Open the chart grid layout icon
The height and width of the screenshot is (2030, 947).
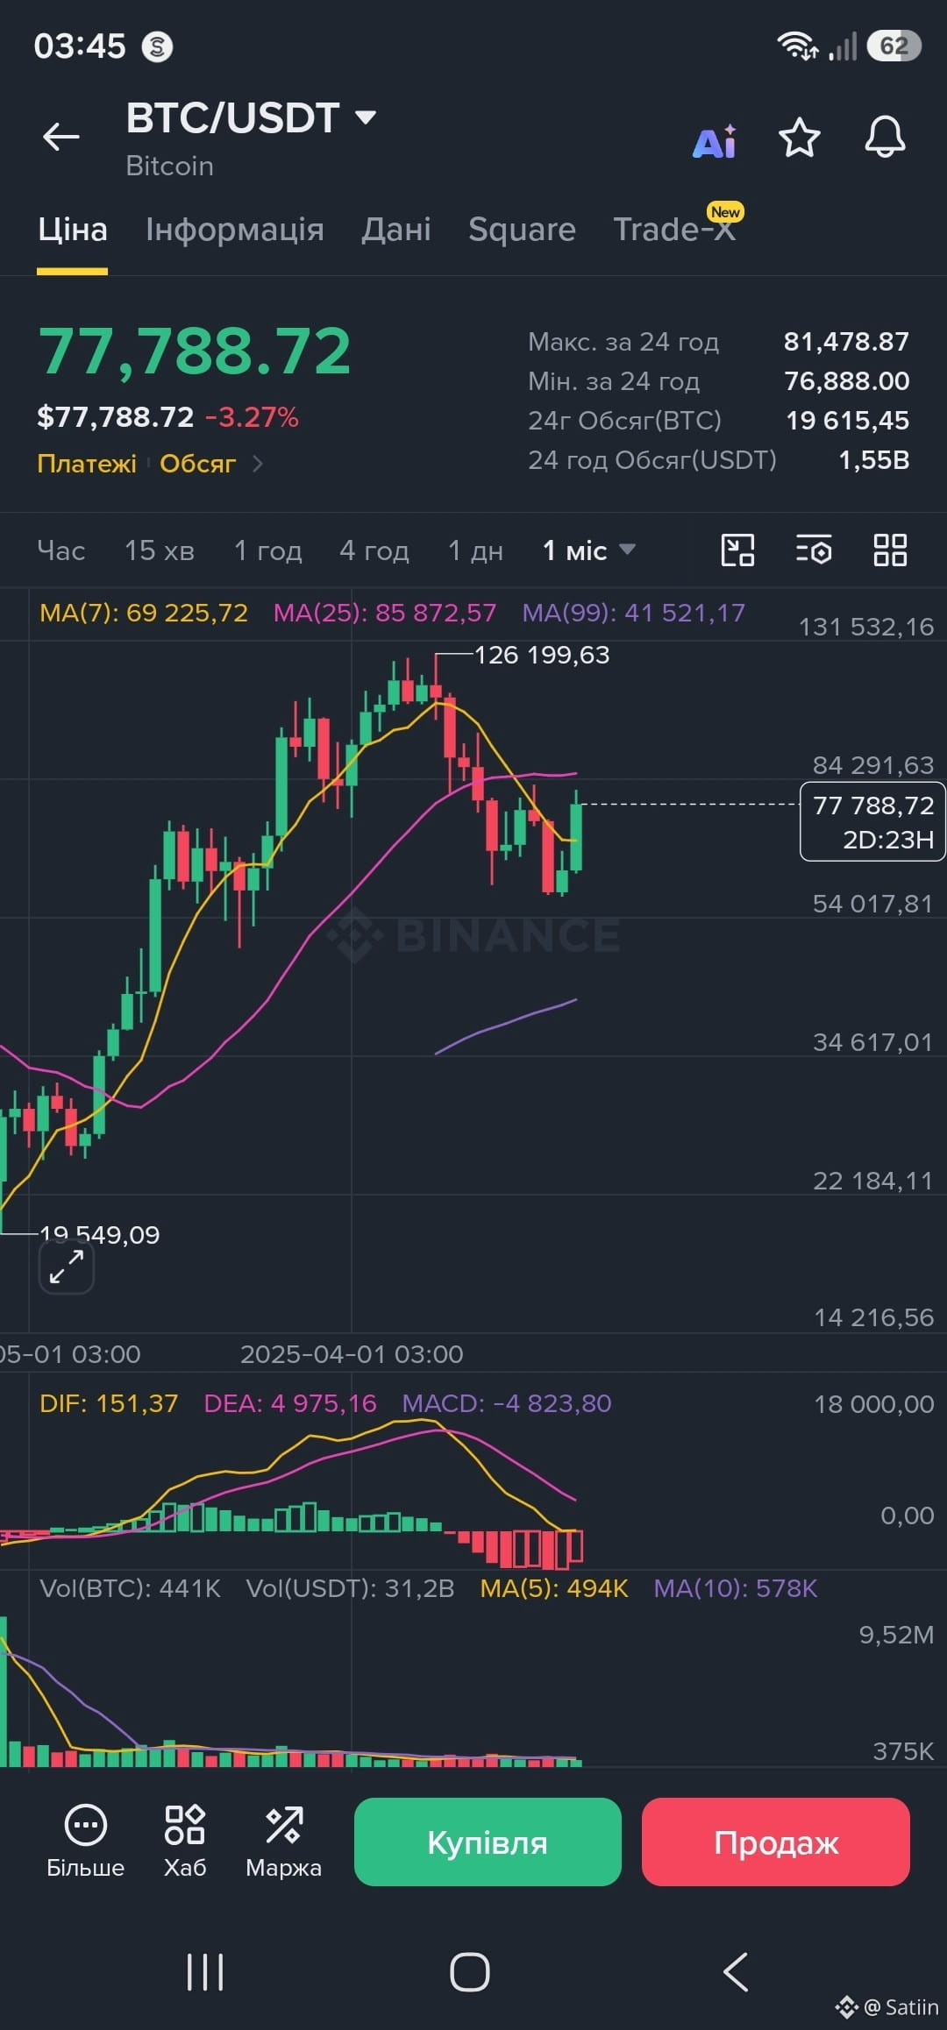[890, 550]
